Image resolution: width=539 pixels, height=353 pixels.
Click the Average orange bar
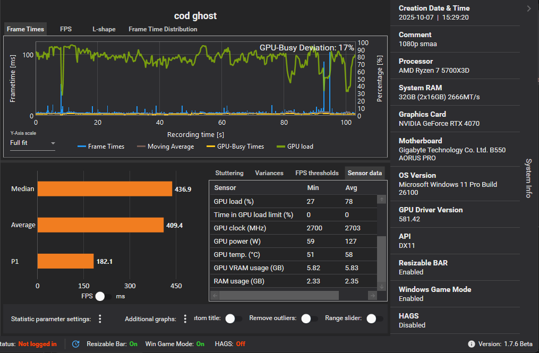100,225
